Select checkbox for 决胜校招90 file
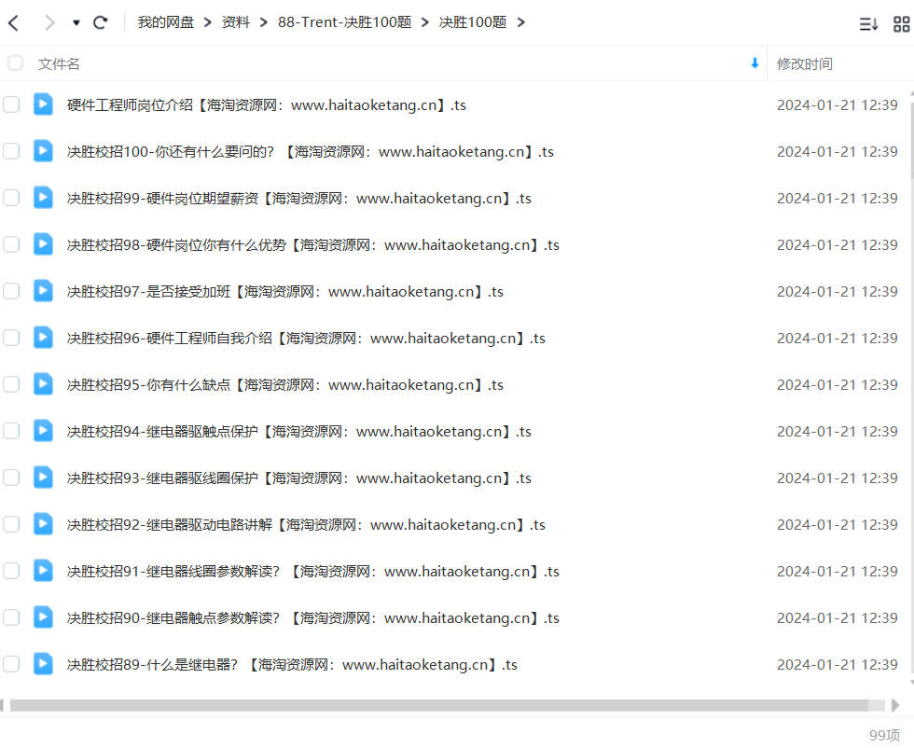914x748 pixels. click(11, 618)
